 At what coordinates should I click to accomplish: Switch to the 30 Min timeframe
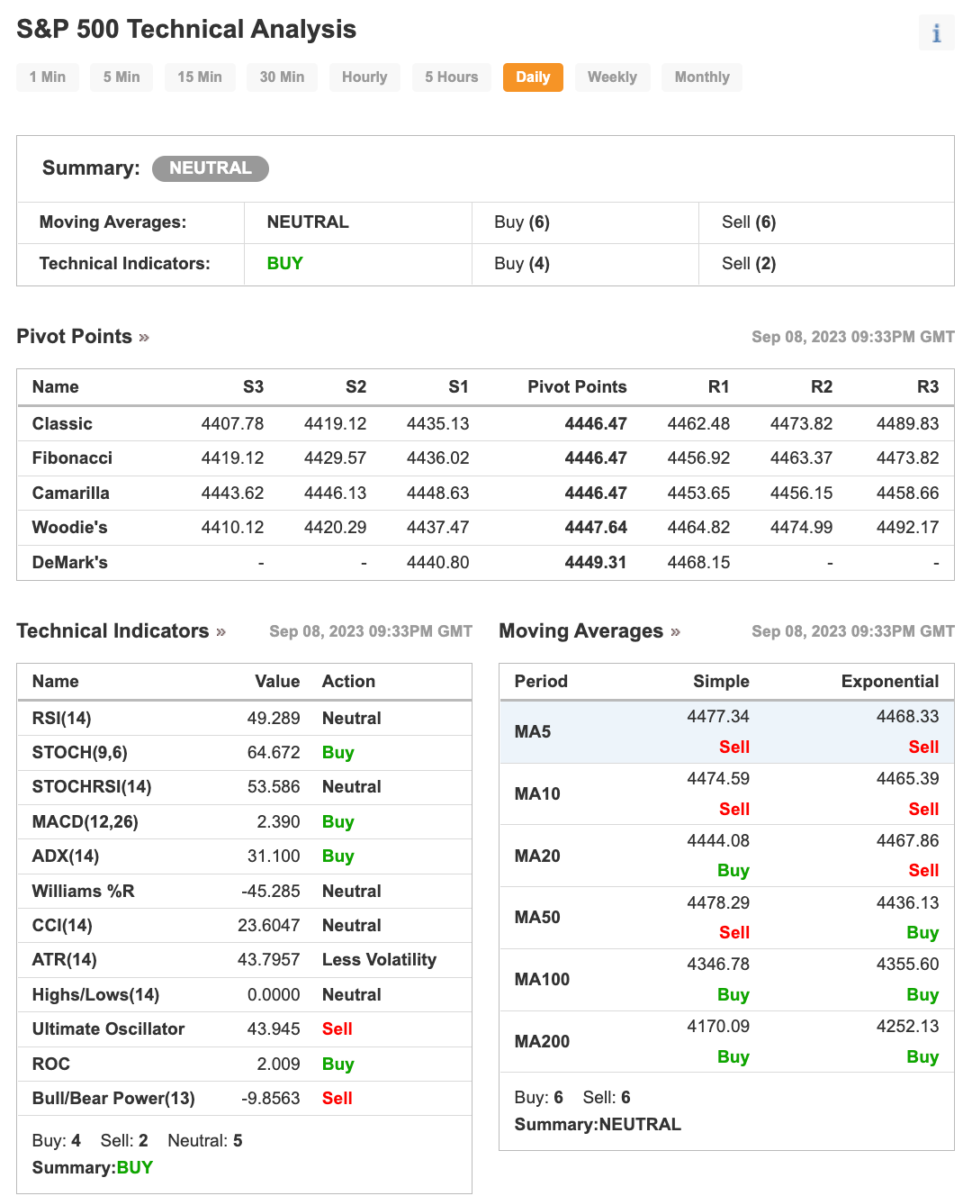pyautogui.click(x=282, y=77)
